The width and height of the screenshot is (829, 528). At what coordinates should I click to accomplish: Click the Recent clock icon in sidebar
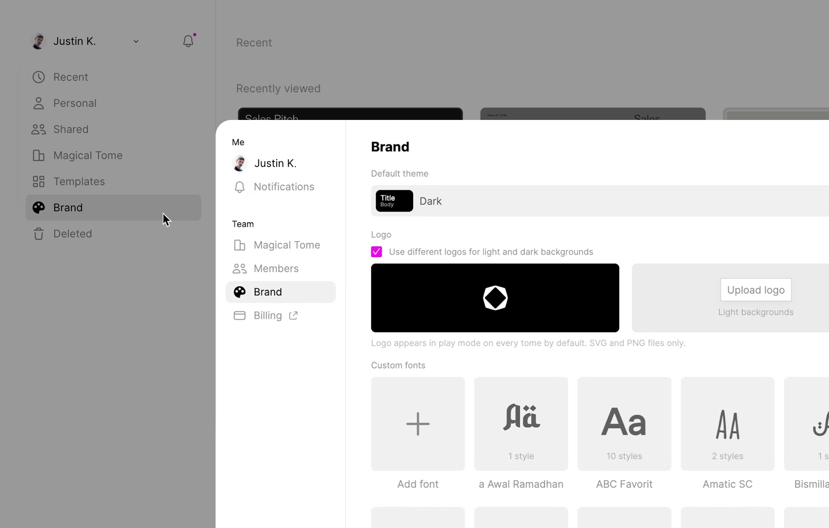pyautogui.click(x=38, y=77)
